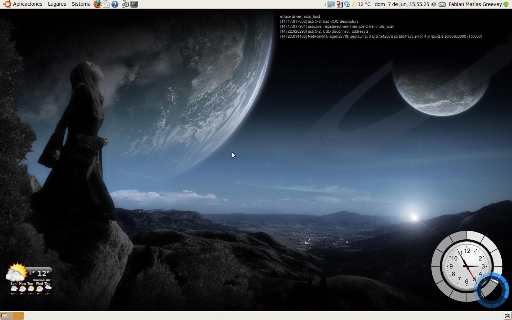Open the calendar from the date and time
The image size is (512, 320).
pyautogui.click(x=402, y=4)
